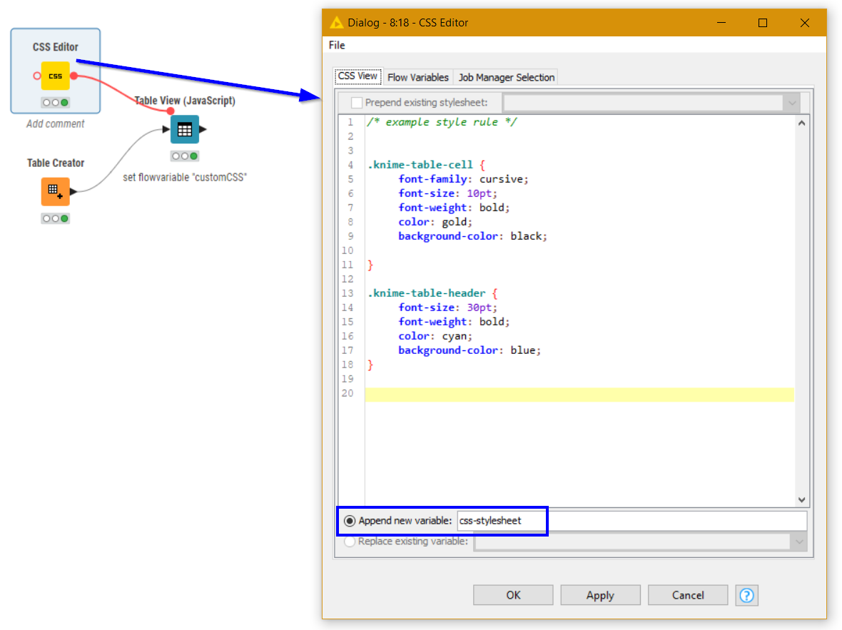The height and width of the screenshot is (630, 842).
Task: Open the prepend stylesheet dropdown
Action: click(x=791, y=102)
